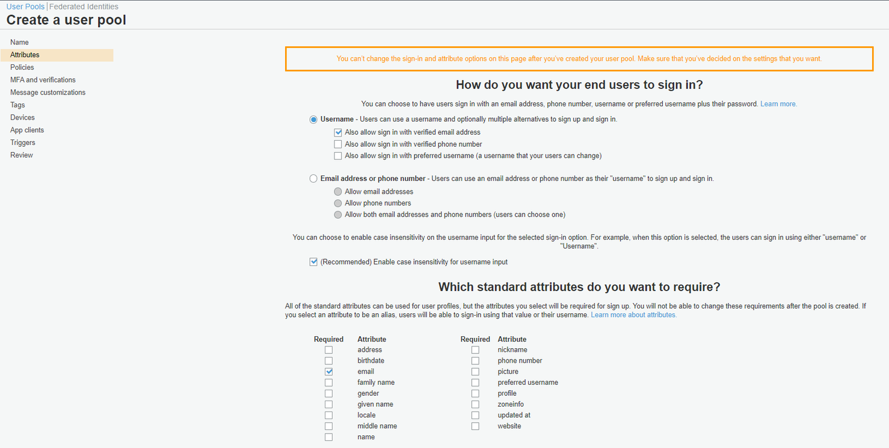
Task: Navigate to MFA and verifications step
Action: [x=42, y=79]
